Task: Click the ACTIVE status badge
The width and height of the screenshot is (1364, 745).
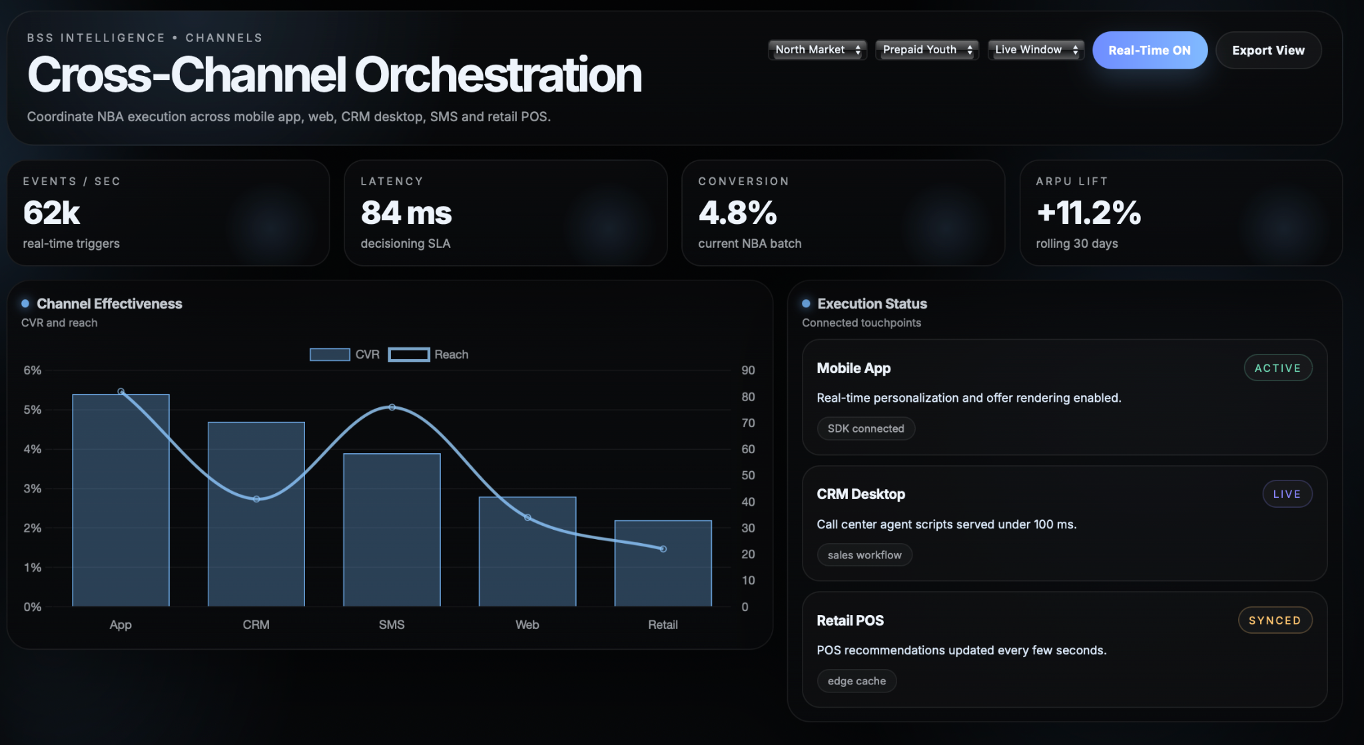Action: pyautogui.click(x=1277, y=369)
